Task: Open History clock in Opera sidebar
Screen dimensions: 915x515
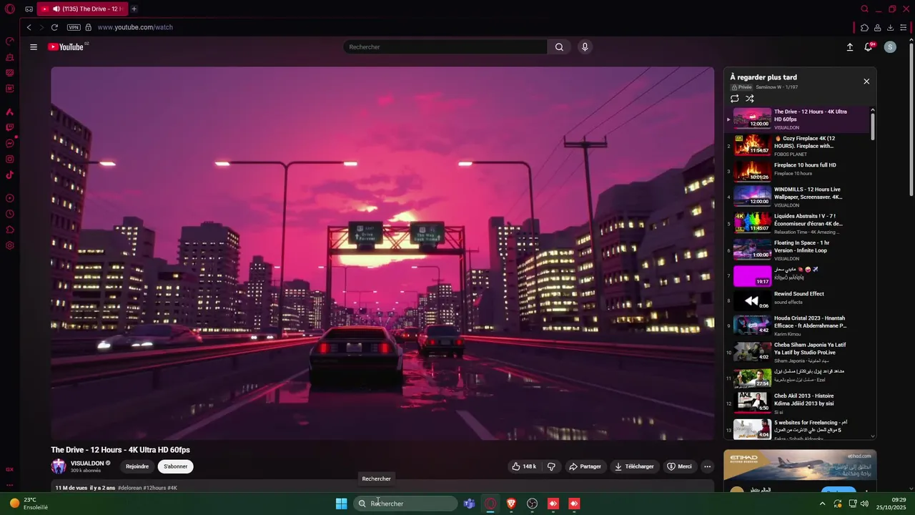Action: point(10,214)
